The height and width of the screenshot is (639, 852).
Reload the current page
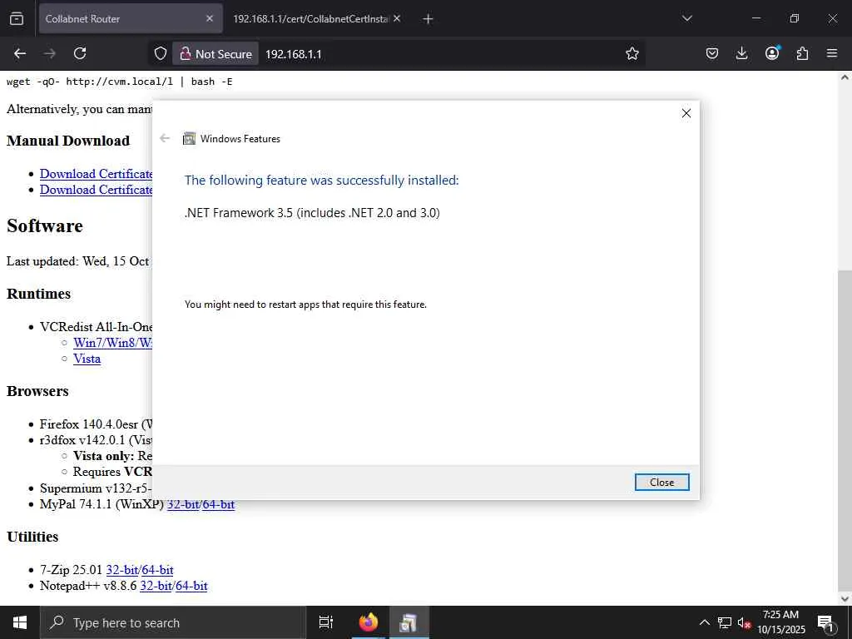tap(80, 53)
